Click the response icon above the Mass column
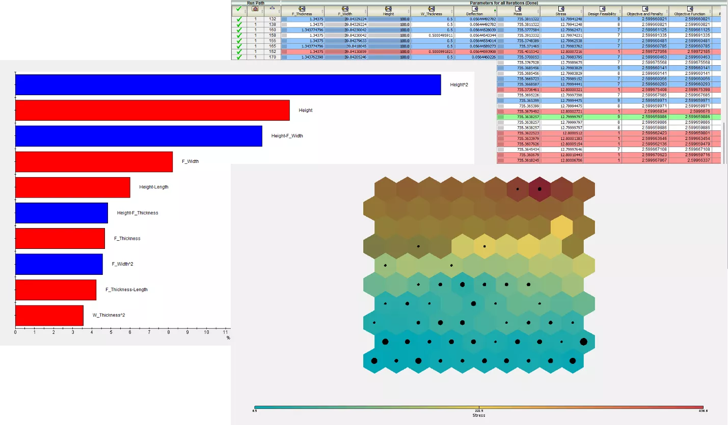Screen dimensions: 728x425 (519, 9)
